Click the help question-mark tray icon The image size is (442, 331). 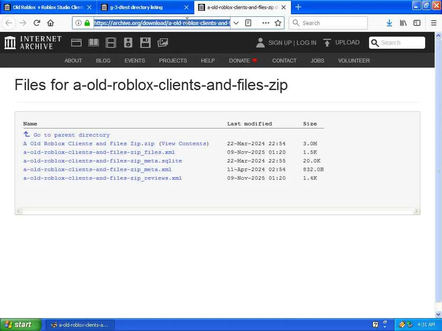(x=375, y=325)
